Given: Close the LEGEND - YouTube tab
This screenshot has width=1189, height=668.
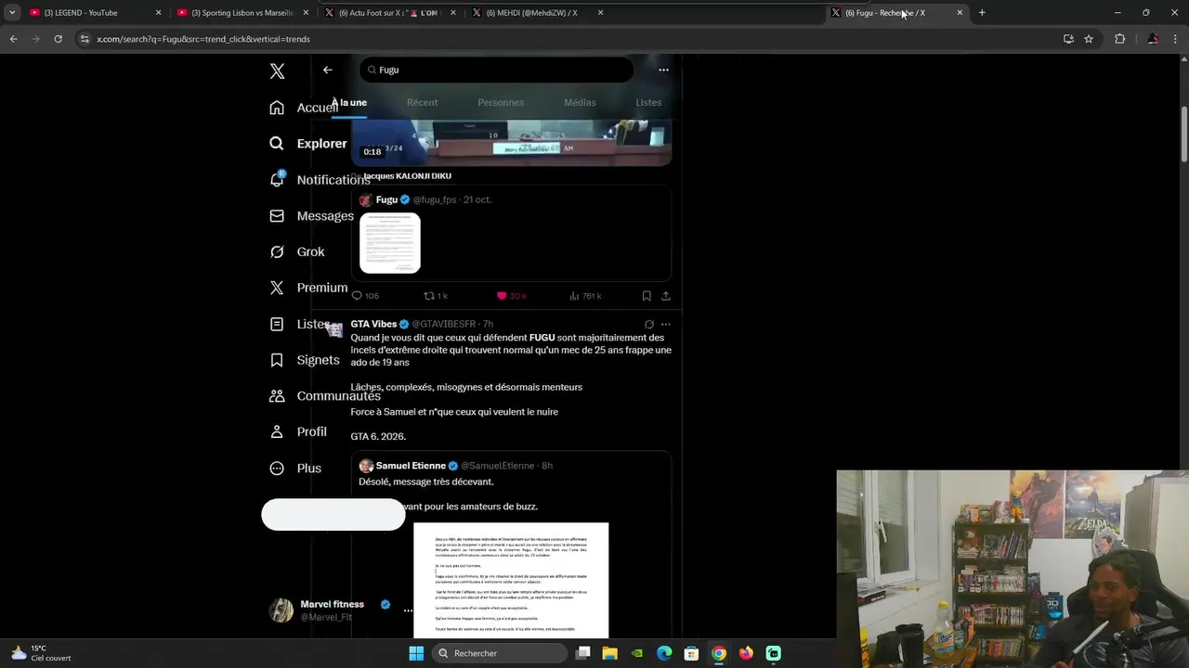Looking at the screenshot, I should coord(158,13).
